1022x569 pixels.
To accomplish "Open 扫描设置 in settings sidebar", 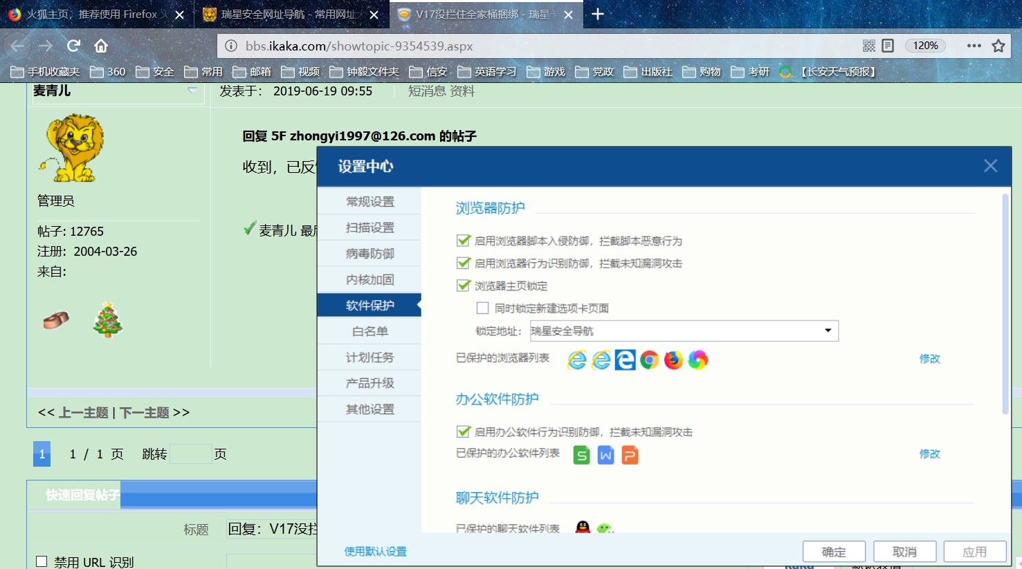I will [369, 227].
